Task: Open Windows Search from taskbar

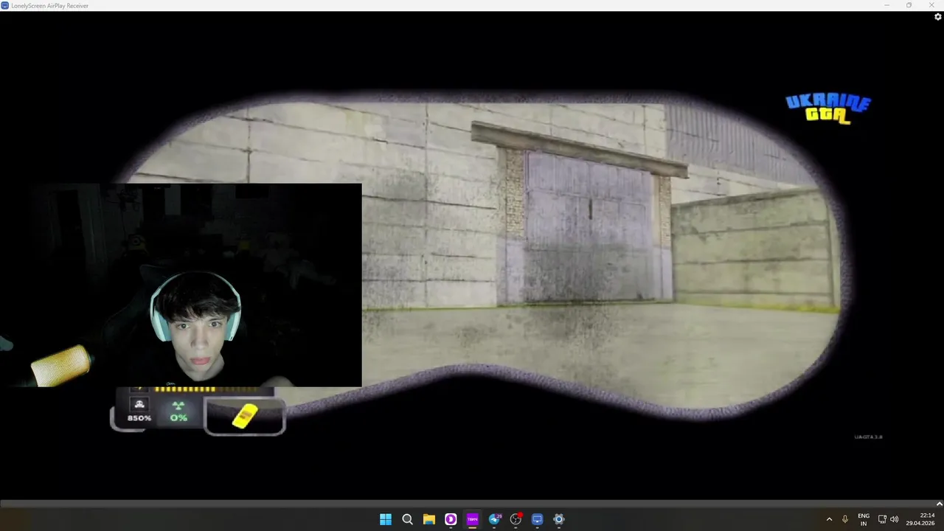Action: click(407, 519)
